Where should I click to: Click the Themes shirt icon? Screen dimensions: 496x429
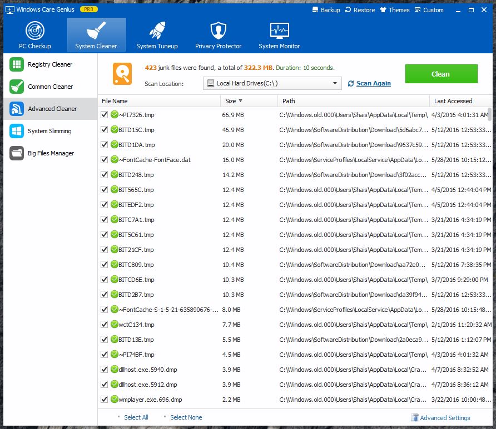pos(383,10)
